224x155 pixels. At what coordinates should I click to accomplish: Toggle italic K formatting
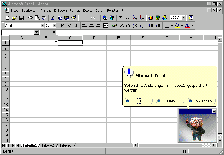click(x=69, y=26)
